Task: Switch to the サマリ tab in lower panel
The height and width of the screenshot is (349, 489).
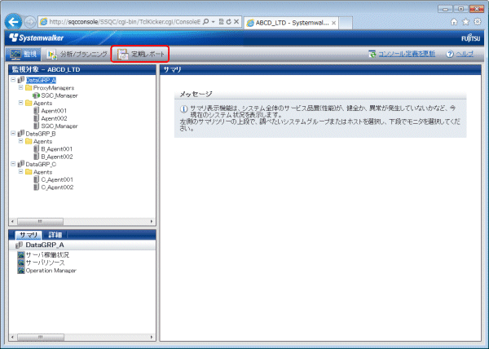Action: [29, 235]
